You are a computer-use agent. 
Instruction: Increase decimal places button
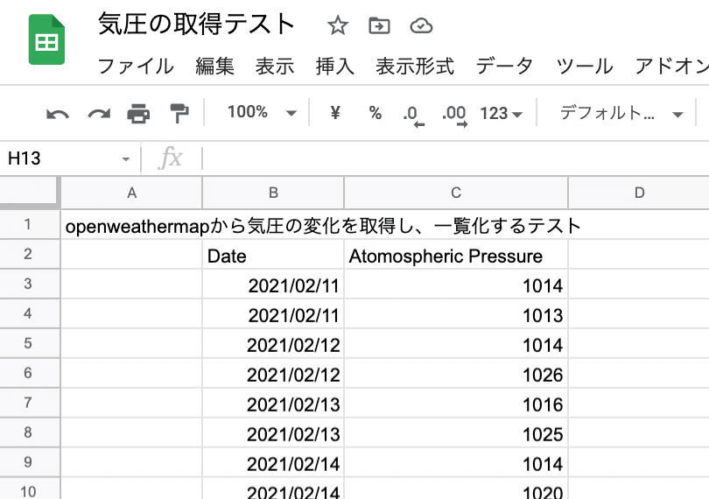click(454, 116)
